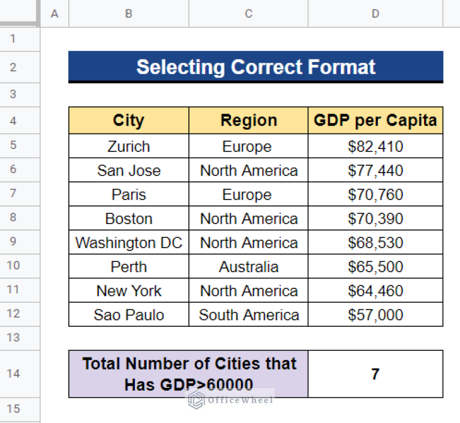The image size is (460, 423).
Task: Select column B header
Action: [129, 14]
